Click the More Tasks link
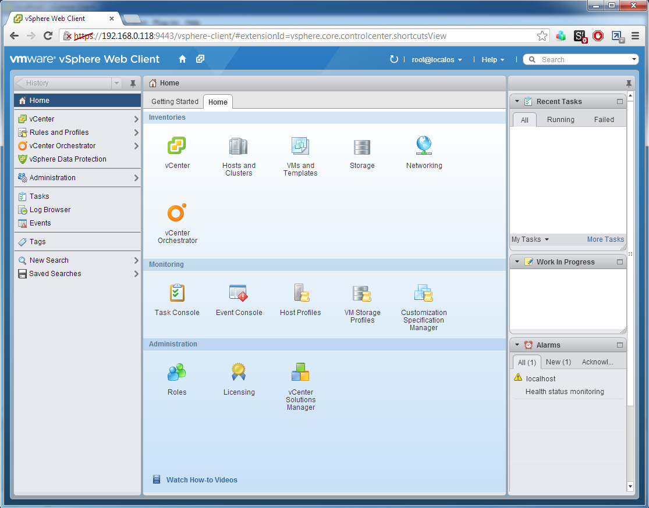 point(605,239)
